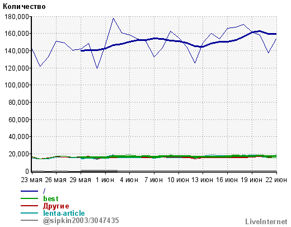
Task: Click the red "Другие" legend color line
Action: click(29, 206)
